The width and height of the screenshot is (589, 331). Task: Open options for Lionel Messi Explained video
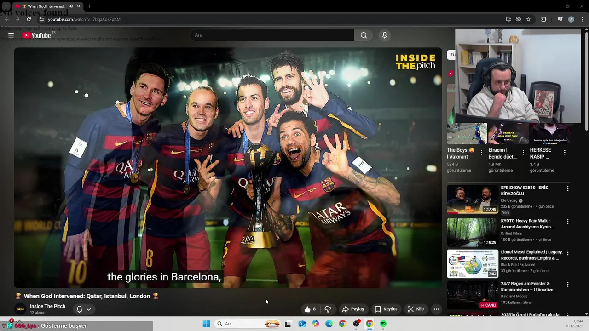click(x=567, y=253)
